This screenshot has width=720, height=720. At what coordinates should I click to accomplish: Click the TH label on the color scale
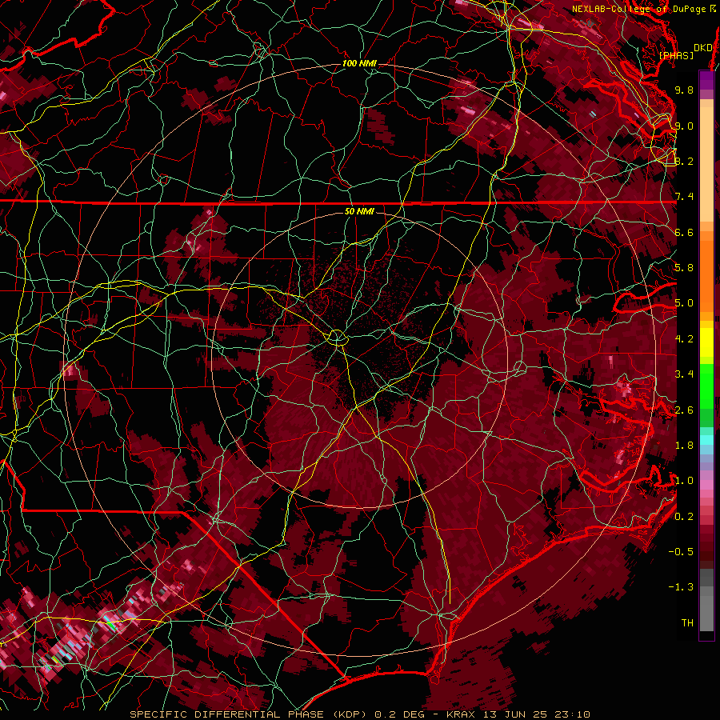point(687,623)
